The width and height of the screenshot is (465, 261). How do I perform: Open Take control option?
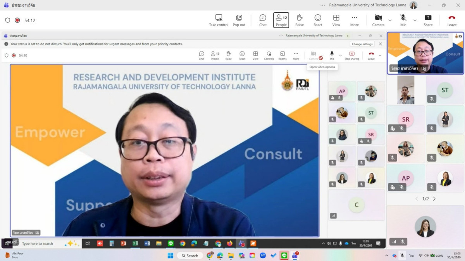[219, 20]
